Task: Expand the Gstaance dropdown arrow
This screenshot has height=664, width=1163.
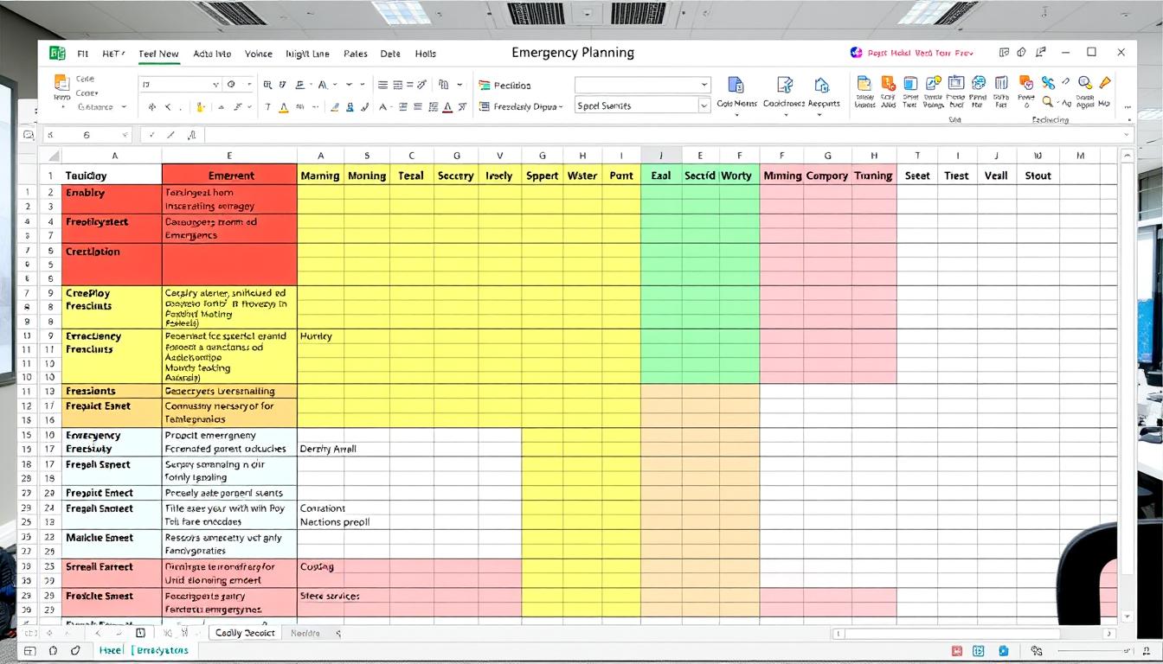Action: coord(124,107)
